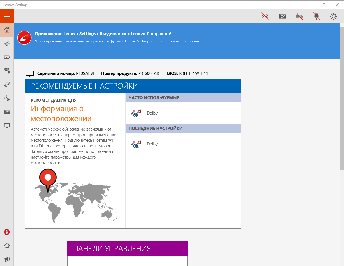Click the Информация о местоположении heading
The height and width of the screenshot is (266, 344).
(61, 114)
